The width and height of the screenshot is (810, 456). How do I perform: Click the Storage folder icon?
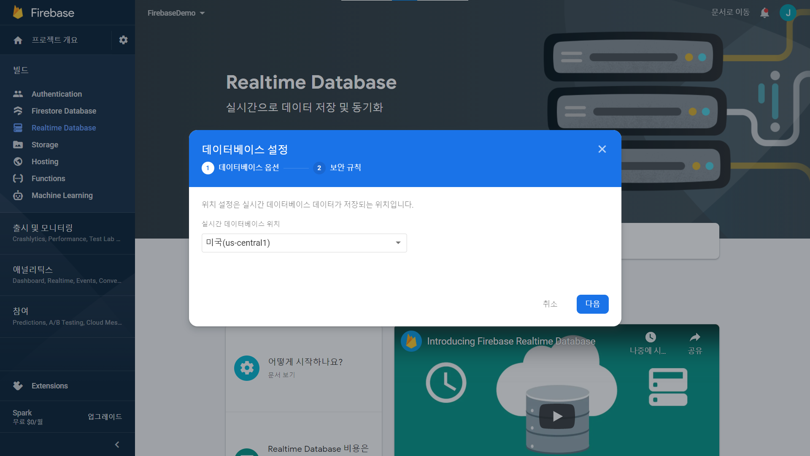[18, 145]
